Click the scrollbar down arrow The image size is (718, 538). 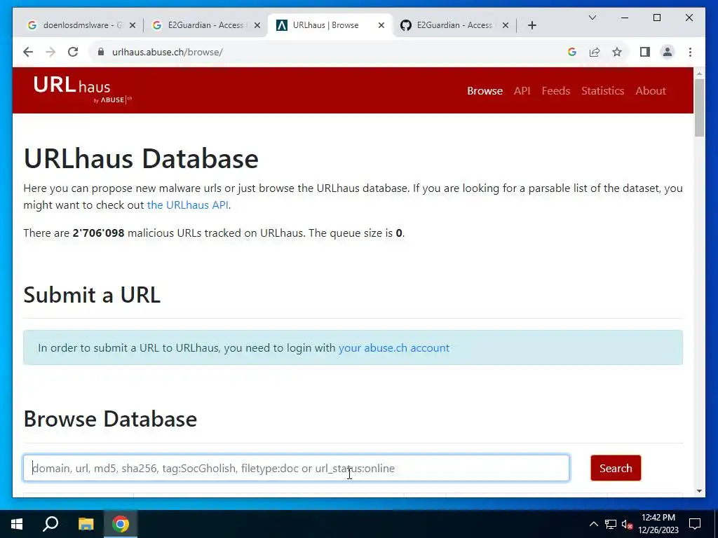point(699,491)
